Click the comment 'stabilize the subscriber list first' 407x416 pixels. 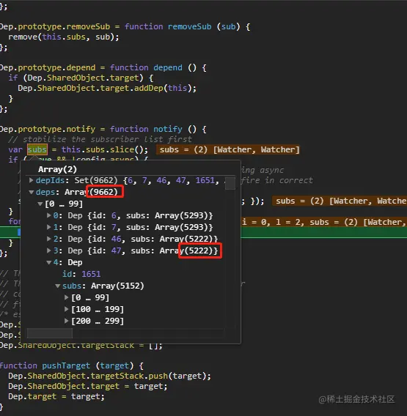point(107,139)
